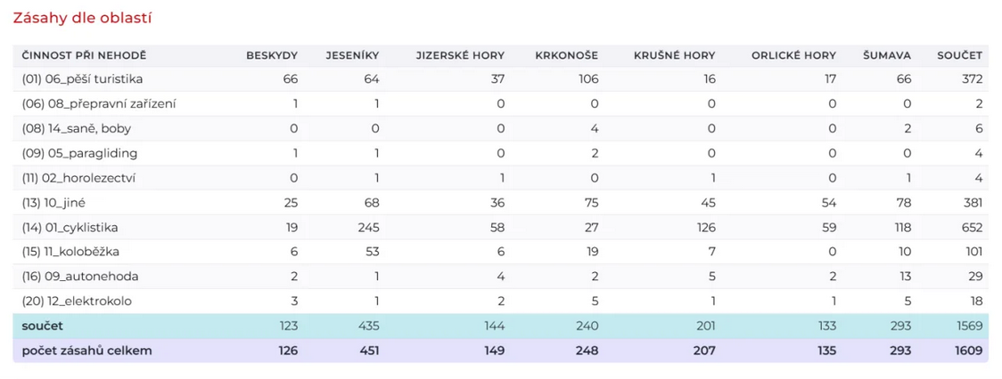Select the '06_pěší turistika' row label
The height and width of the screenshot is (379, 1002).
pos(82,79)
